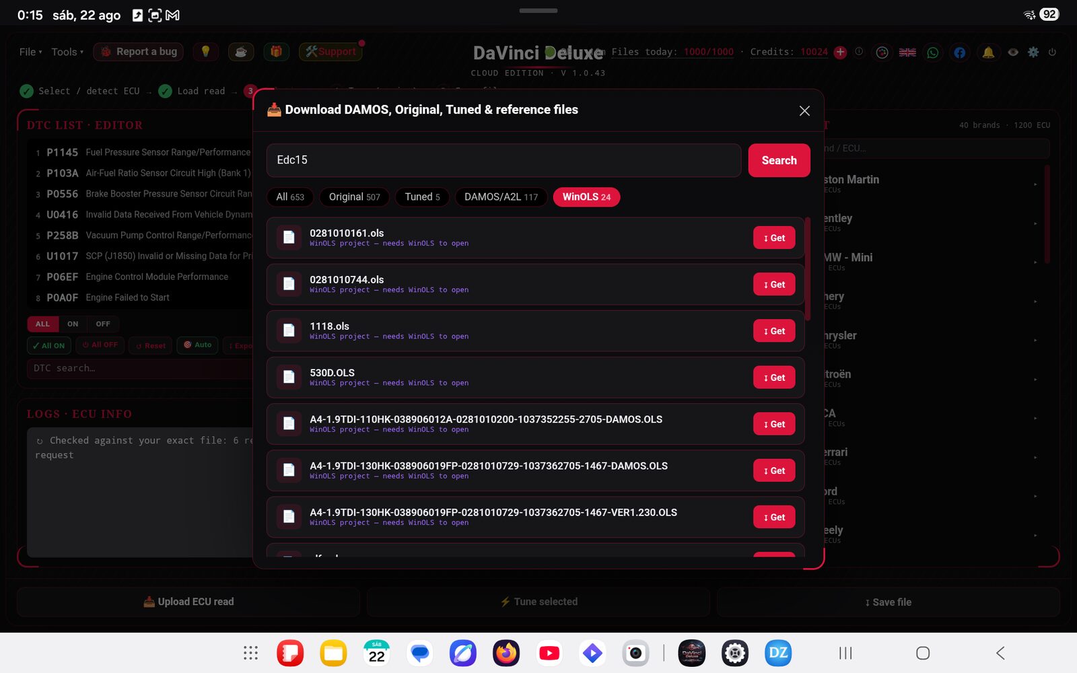
Task: Click the red Search button
Action: (779, 160)
